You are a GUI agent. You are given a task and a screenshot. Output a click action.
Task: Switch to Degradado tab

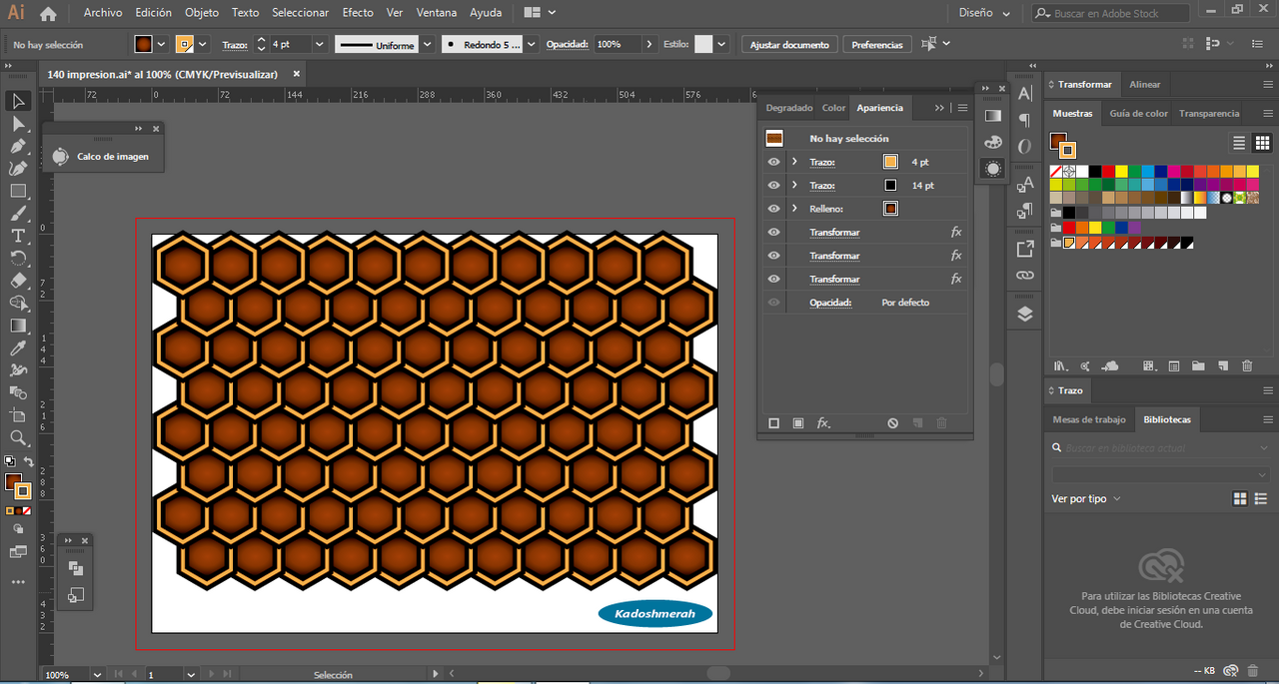(789, 108)
